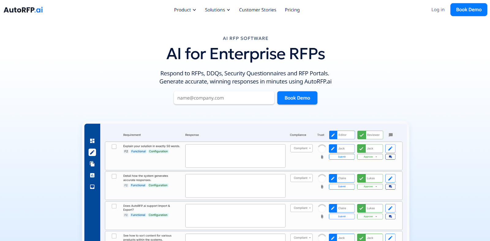
Task: Click Functional tag in 'Explain your solution' row
Action: [138, 151]
